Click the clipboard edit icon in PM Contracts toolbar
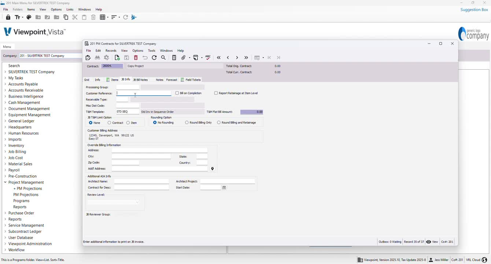 pos(88,58)
